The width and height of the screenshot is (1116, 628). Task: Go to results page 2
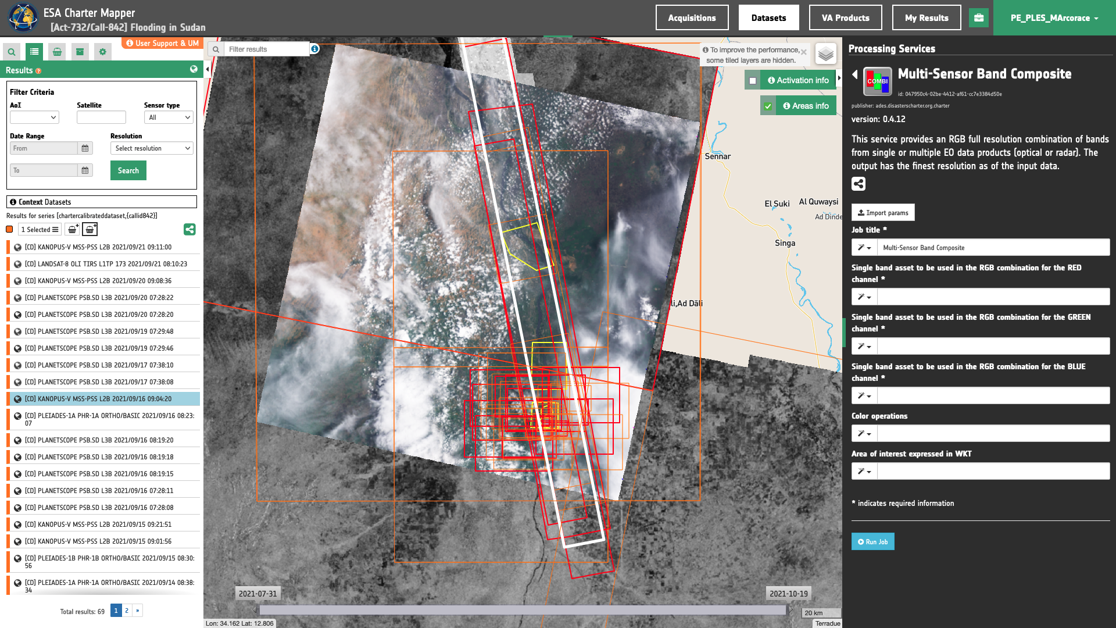(x=127, y=611)
